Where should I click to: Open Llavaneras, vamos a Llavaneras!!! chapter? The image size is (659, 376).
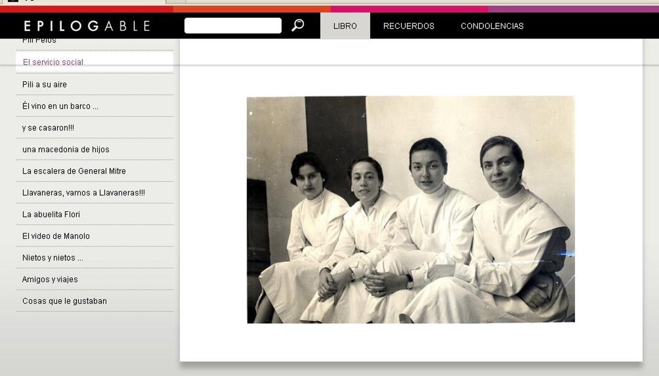point(83,193)
